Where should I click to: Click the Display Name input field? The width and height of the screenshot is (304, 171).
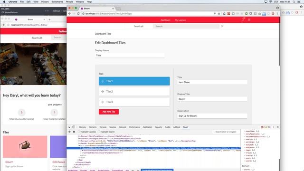(x=130, y=56)
